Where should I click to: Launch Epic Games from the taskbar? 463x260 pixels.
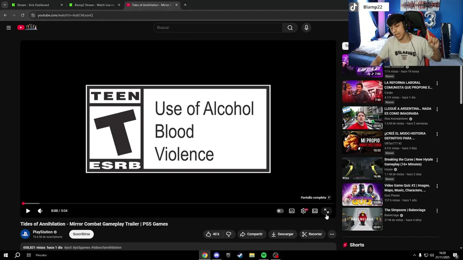click(228, 255)
